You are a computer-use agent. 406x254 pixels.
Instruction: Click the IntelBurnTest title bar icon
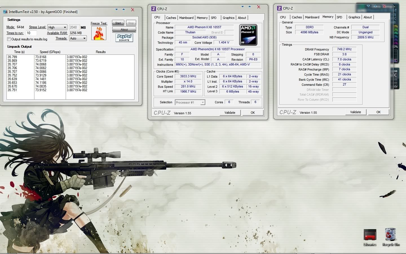[x=5, y=12]
